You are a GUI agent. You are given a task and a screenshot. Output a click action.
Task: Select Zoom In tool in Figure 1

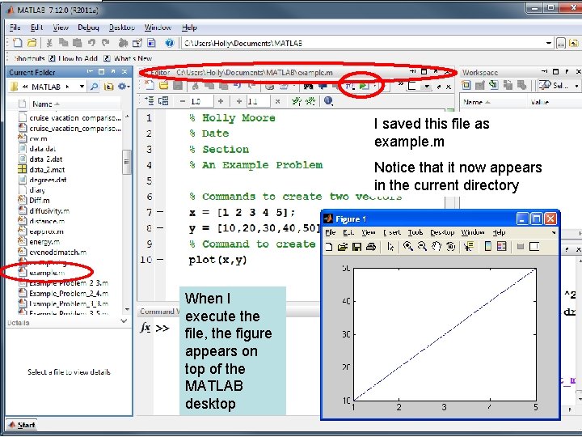coord(408,246)
